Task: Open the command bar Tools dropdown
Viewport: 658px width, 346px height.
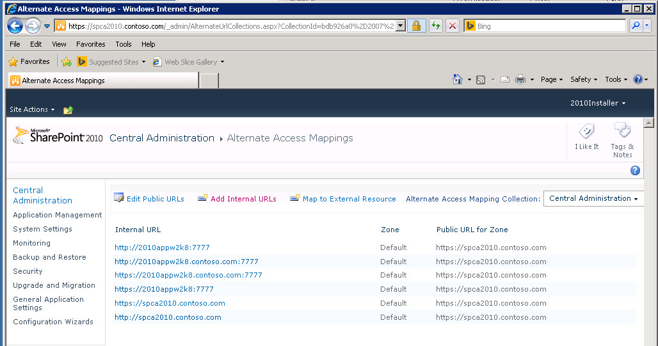Action: point(616,79)
